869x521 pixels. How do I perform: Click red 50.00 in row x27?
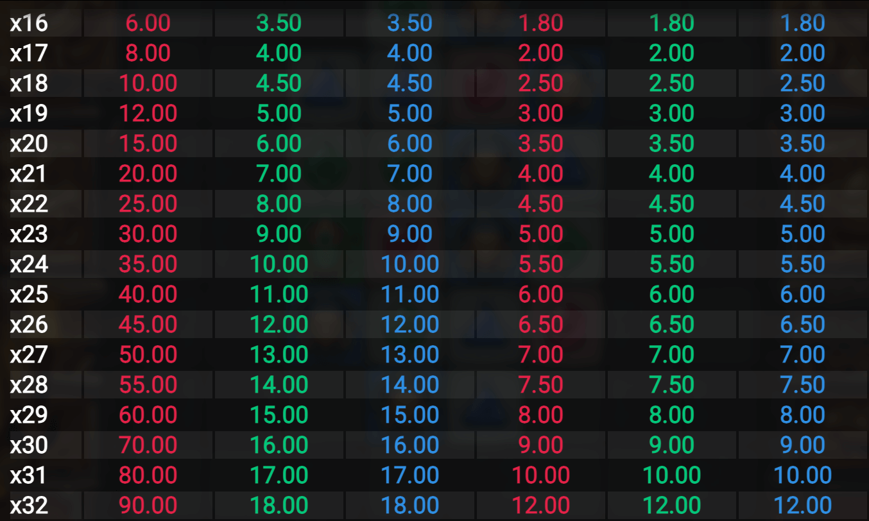click(148, 355)
